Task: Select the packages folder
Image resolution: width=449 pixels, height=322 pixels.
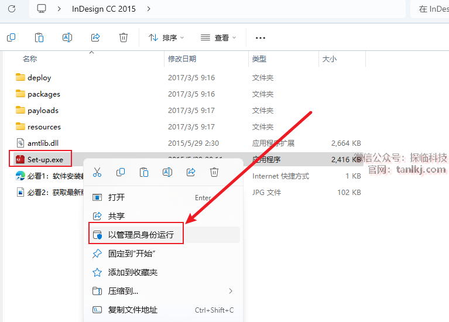Action: coord(43,94)
